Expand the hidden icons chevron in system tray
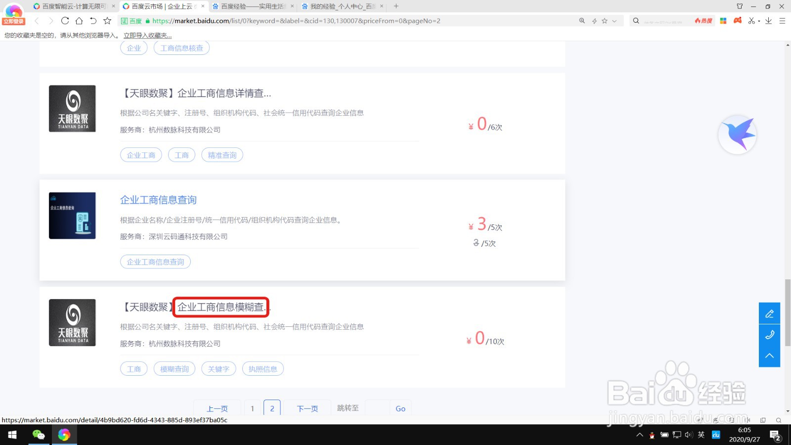The height and width of the screenshot is (445, 791). [x=640, y=435]
